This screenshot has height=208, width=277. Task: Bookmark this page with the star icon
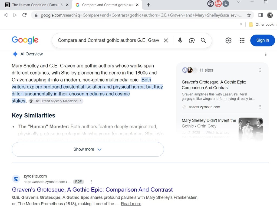tap(249, 15)
